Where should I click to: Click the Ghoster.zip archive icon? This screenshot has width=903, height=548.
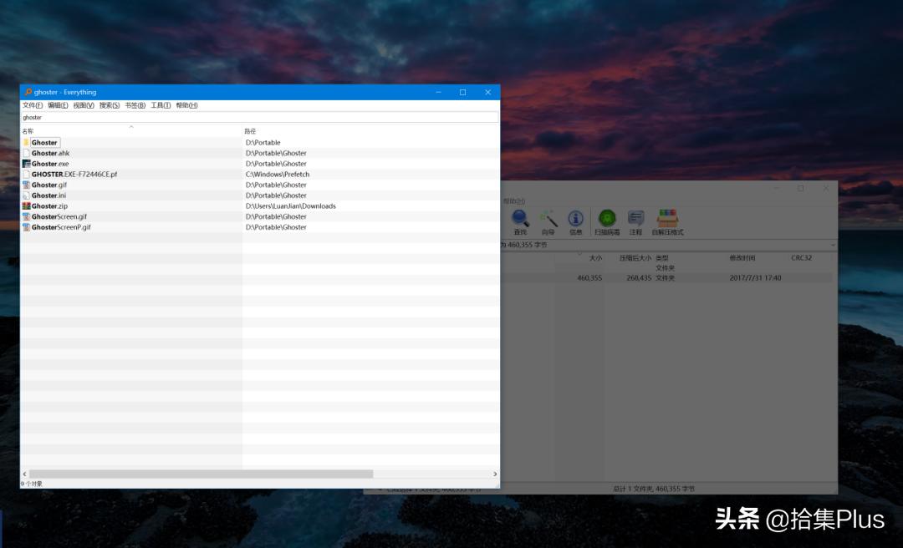[x=27, y=206]
